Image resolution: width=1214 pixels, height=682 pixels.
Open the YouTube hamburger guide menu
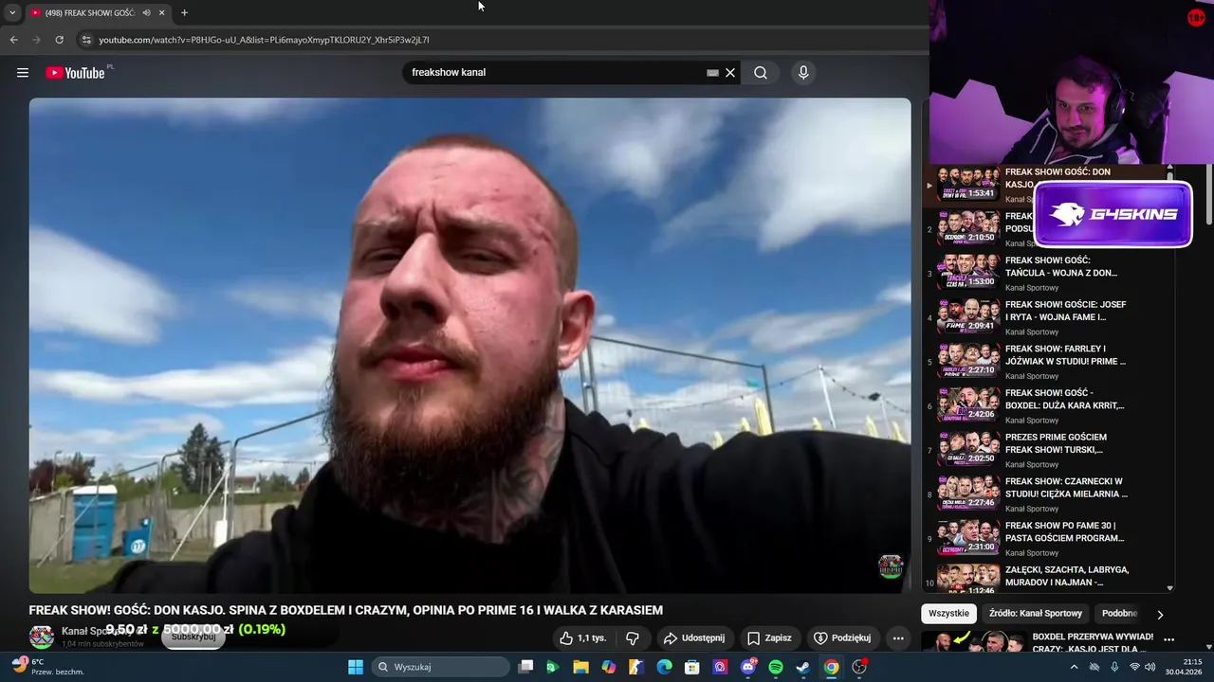(23, 73)
